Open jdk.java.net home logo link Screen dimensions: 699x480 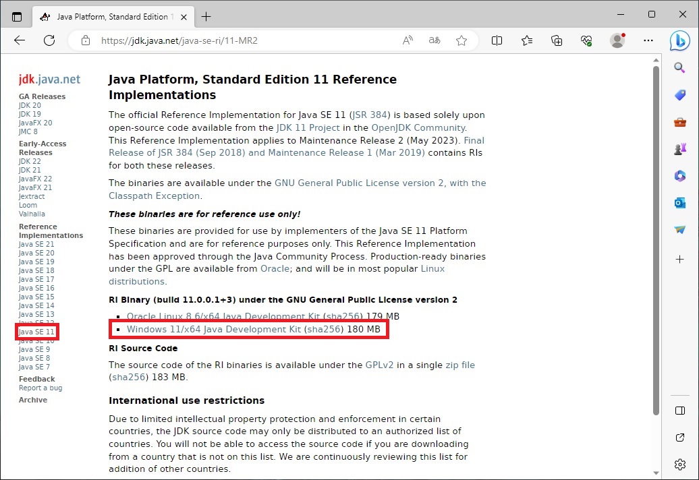[x=49, y=80]
